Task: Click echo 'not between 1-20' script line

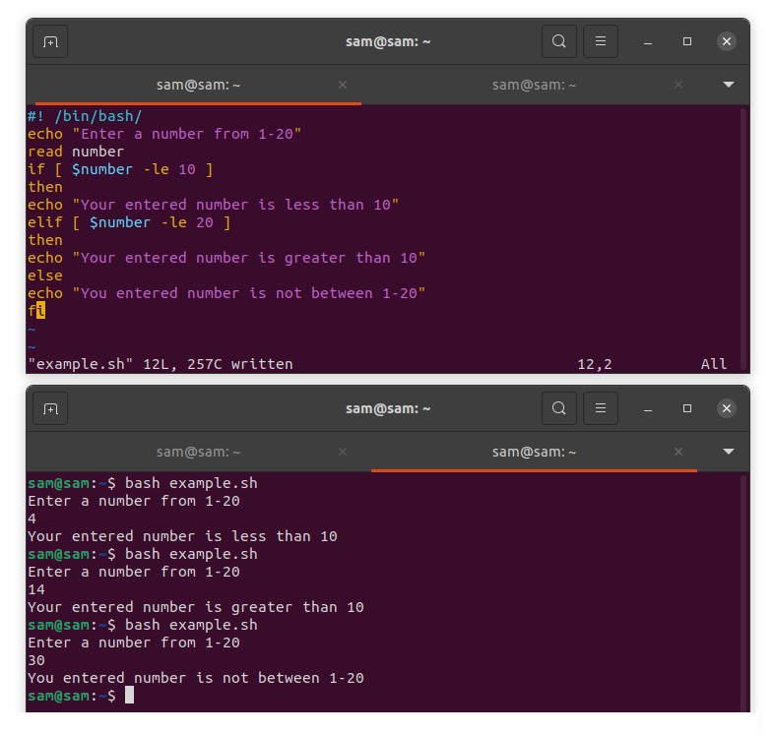Action: click(226, 294)
